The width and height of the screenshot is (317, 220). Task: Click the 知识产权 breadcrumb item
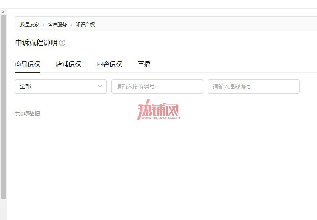click(x=85, y=25)
